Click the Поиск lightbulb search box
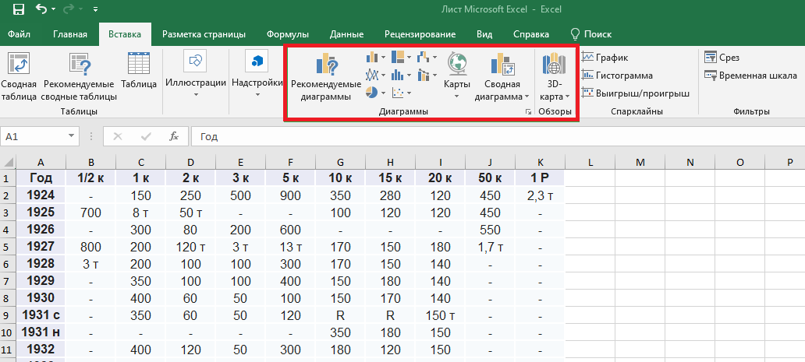Viewport: 805px width, 362px height. point(591,34)
